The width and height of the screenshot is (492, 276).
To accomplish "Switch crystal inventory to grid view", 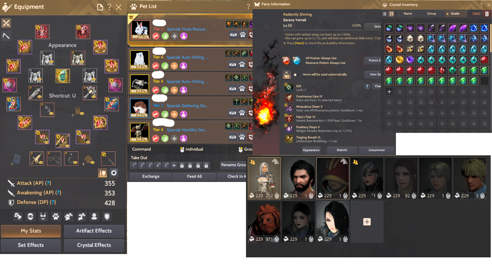I will [391, 14].
